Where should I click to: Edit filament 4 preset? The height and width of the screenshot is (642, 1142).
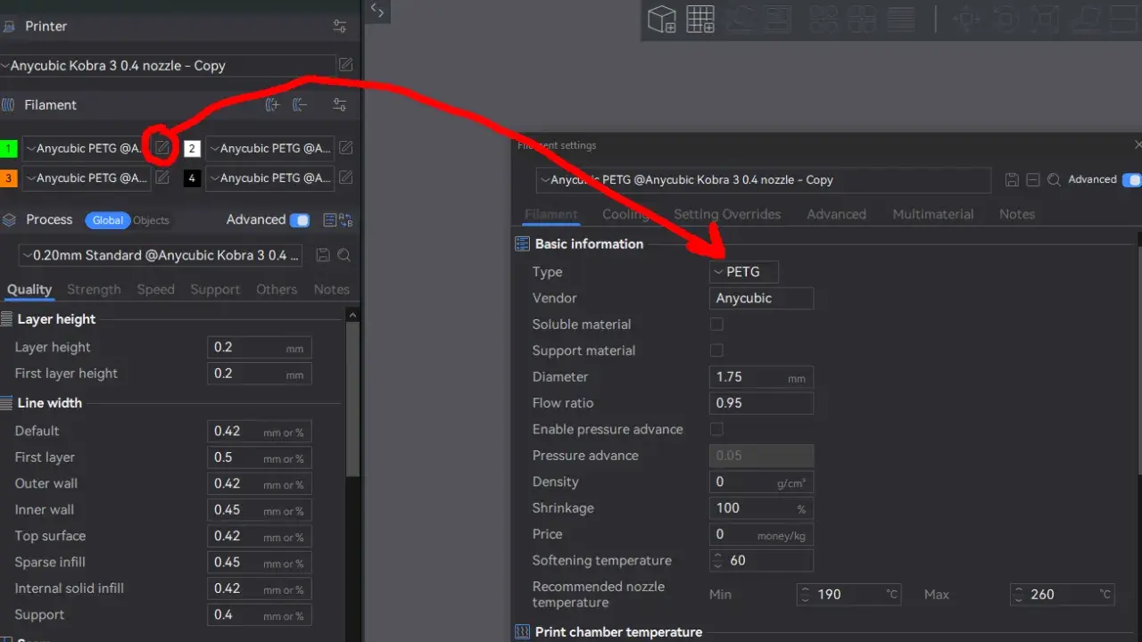(x=345, y=177)
